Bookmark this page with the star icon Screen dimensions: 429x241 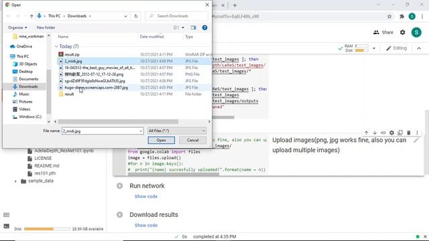(x=389, y=16)
